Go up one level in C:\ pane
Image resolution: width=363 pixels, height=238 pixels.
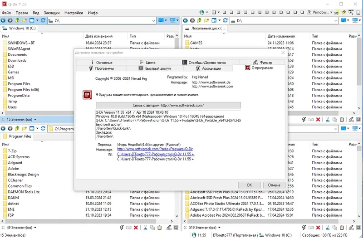tap(17, 20)
